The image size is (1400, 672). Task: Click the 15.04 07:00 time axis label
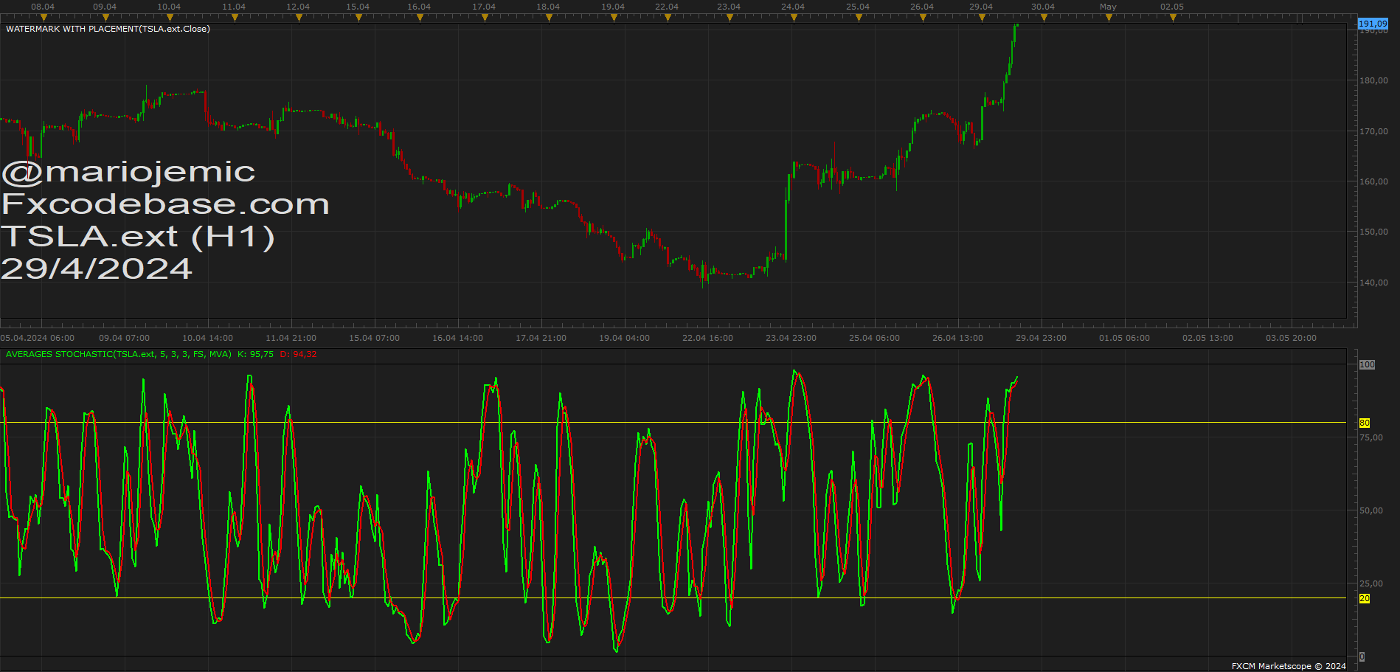click(x=375, y=338)
